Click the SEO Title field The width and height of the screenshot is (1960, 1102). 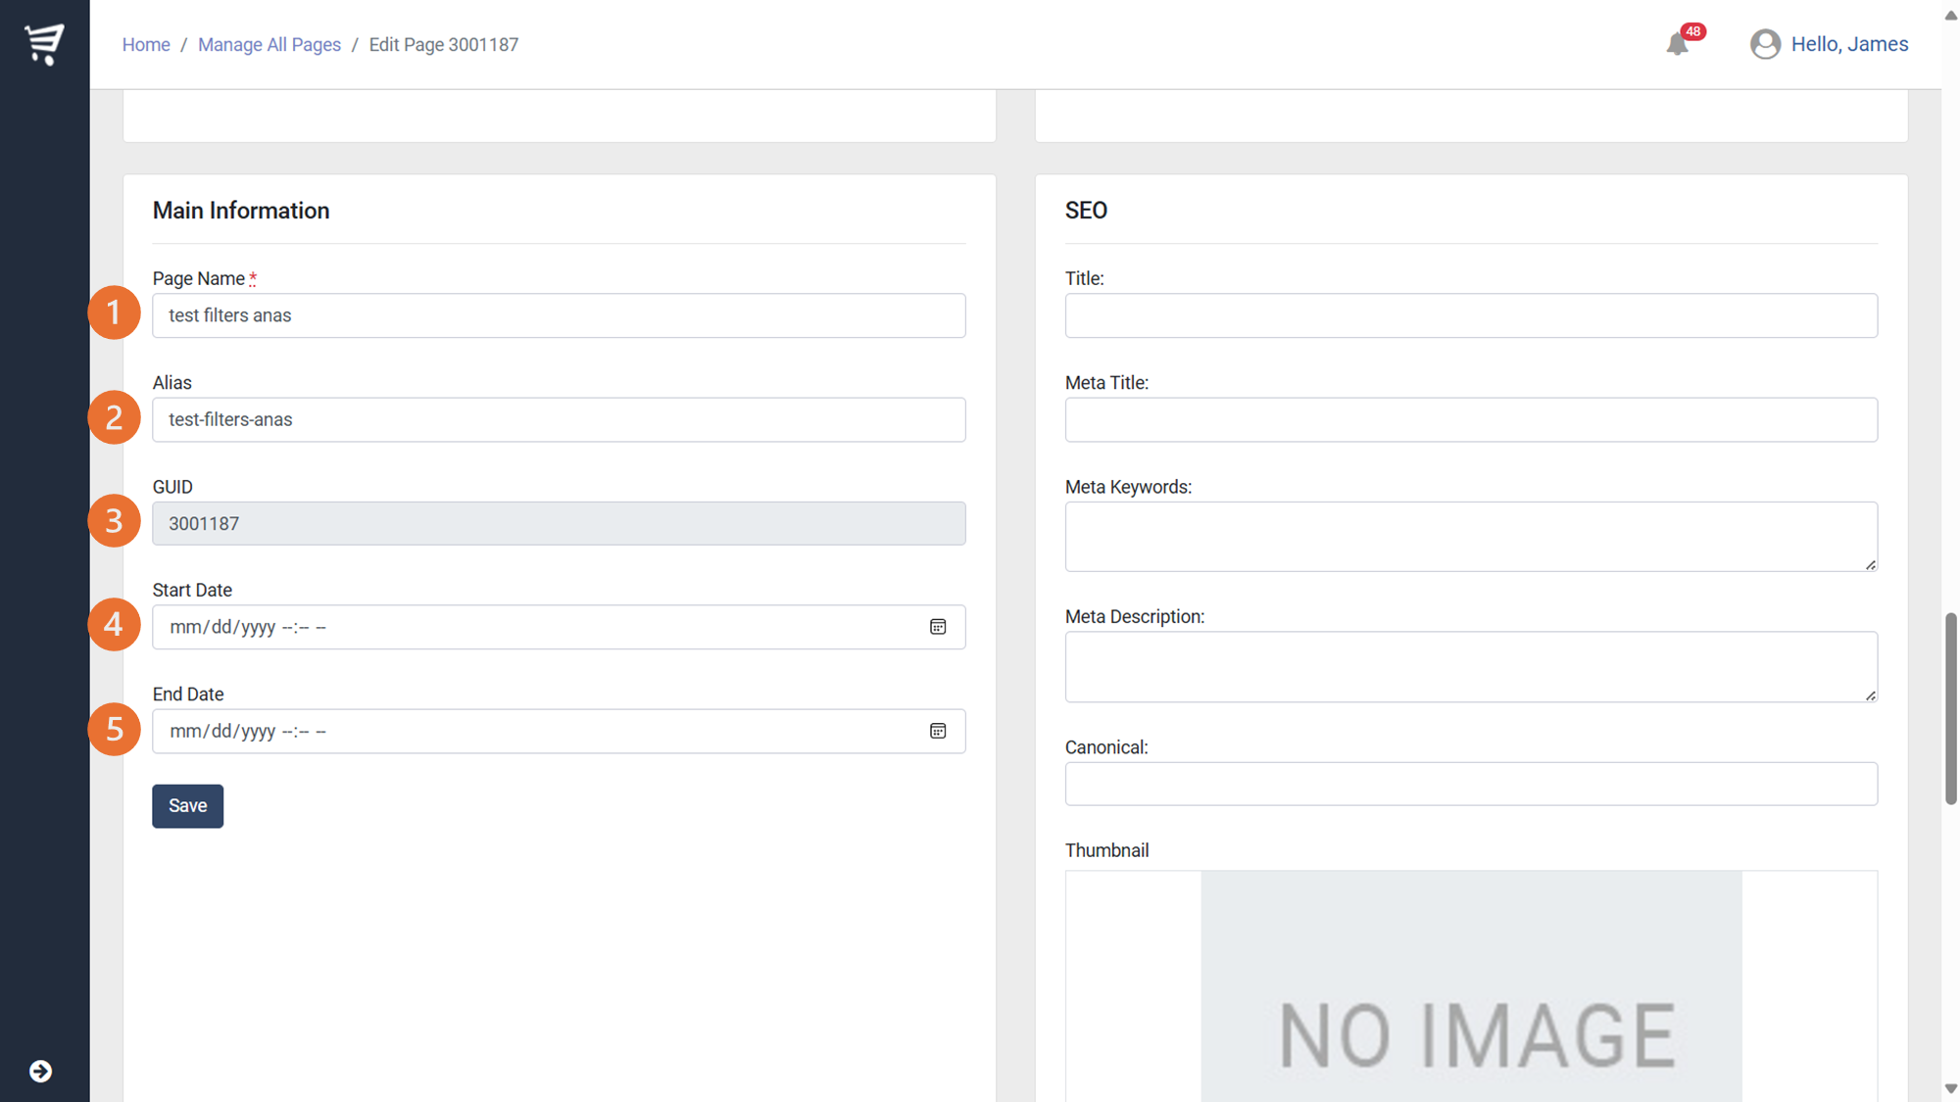[x=1470, y=315]
